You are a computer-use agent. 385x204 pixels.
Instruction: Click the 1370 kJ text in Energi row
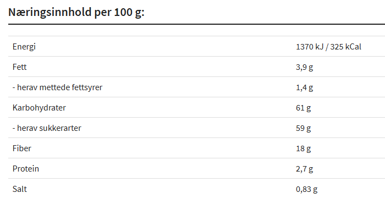tap(310, 47)
